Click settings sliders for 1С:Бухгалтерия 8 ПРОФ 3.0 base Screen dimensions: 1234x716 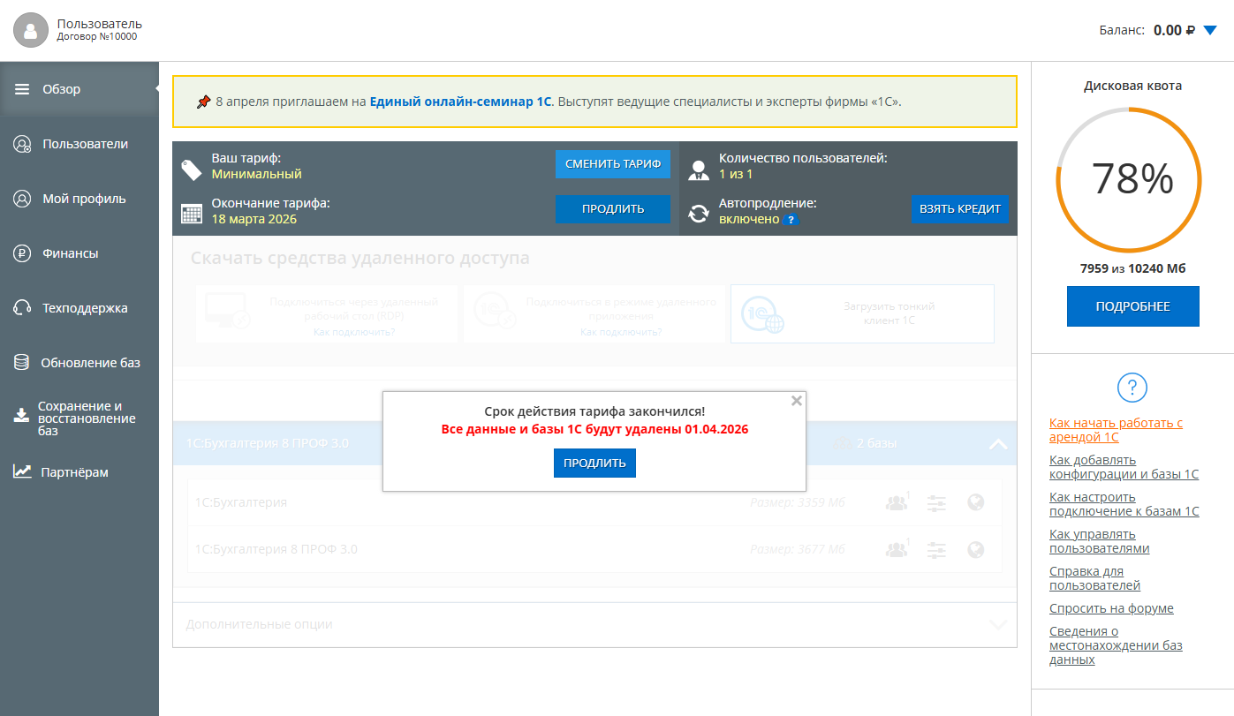coord(936,549)
